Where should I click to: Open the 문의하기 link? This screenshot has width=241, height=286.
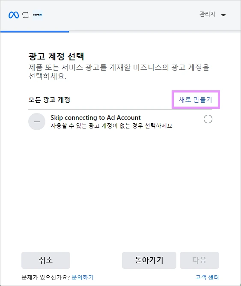coord(83,277)
